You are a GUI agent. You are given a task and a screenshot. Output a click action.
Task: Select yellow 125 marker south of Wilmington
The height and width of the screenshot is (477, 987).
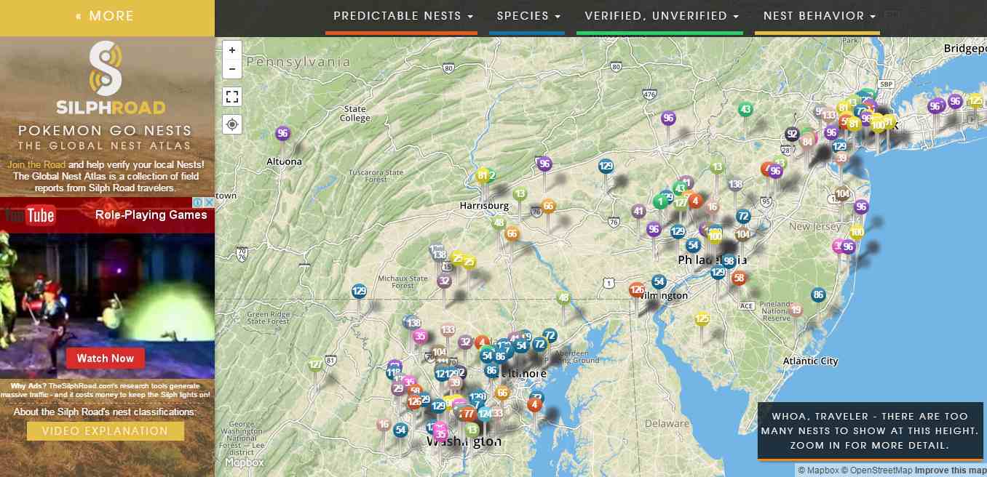[x=702, y=318]
